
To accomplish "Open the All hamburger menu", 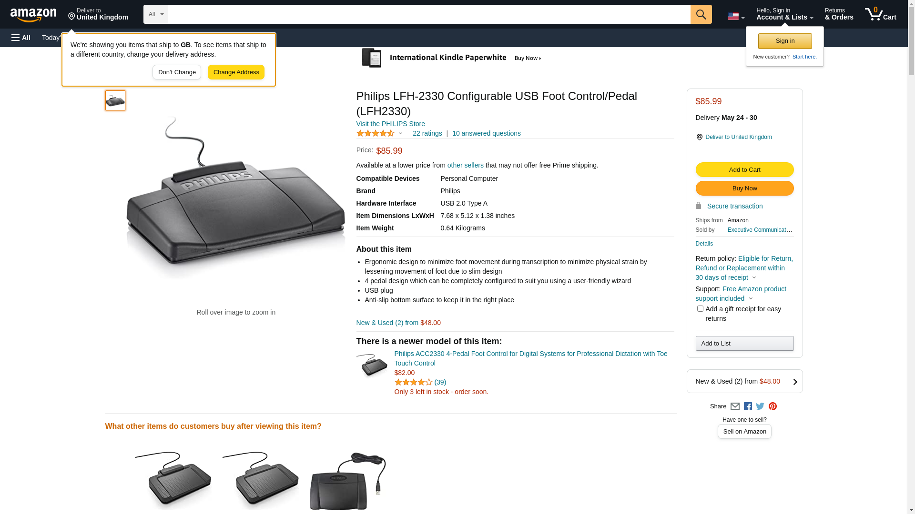I will click(x=21, y=38).
